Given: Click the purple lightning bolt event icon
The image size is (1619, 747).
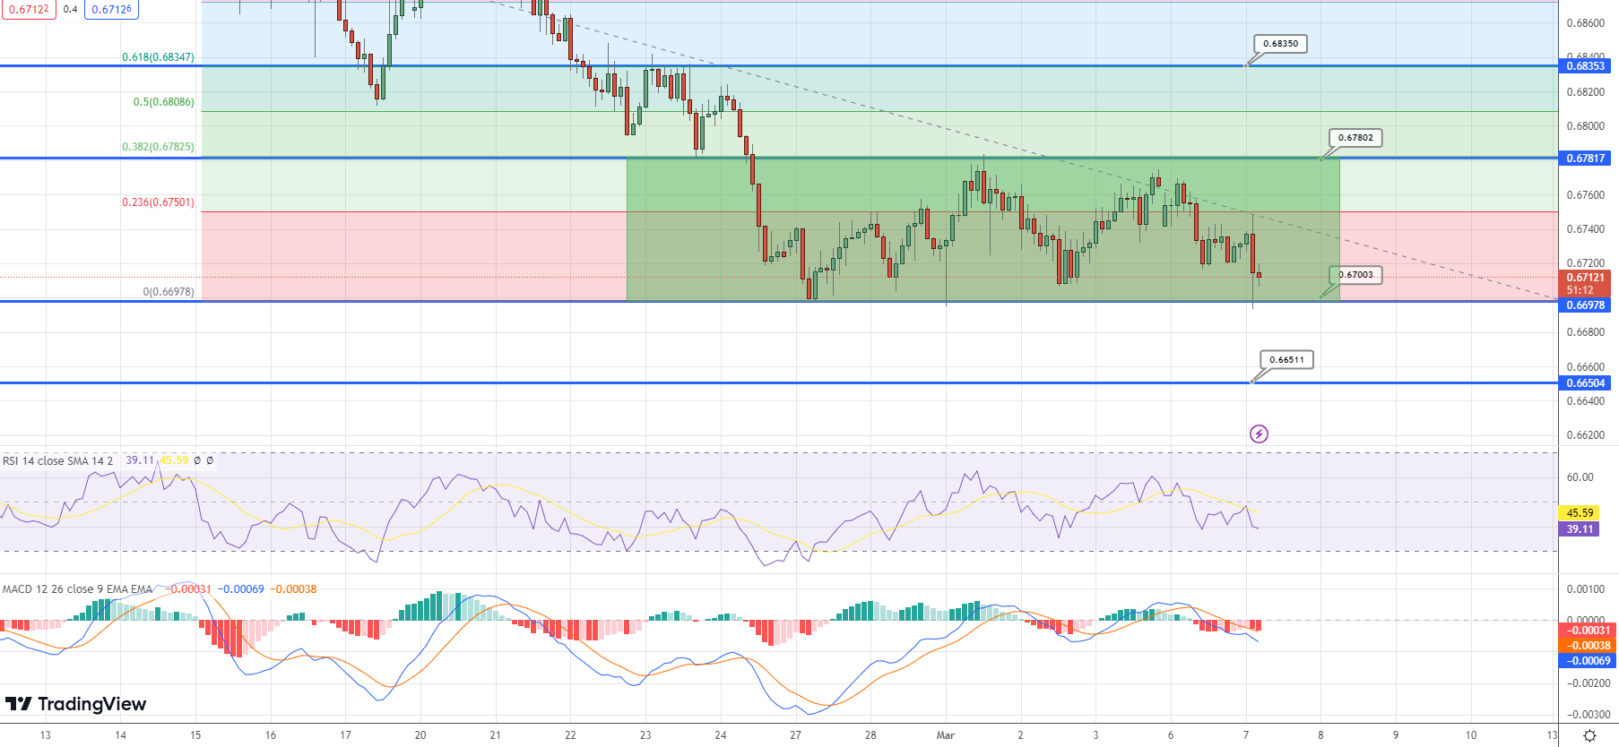Looking at the screenshot, I should [x=1259, y=434].
